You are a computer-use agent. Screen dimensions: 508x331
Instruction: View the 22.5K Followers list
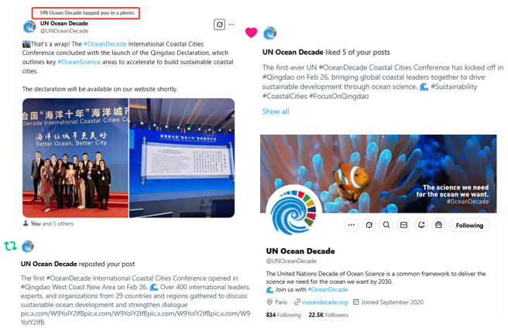[x=328, y=315]
